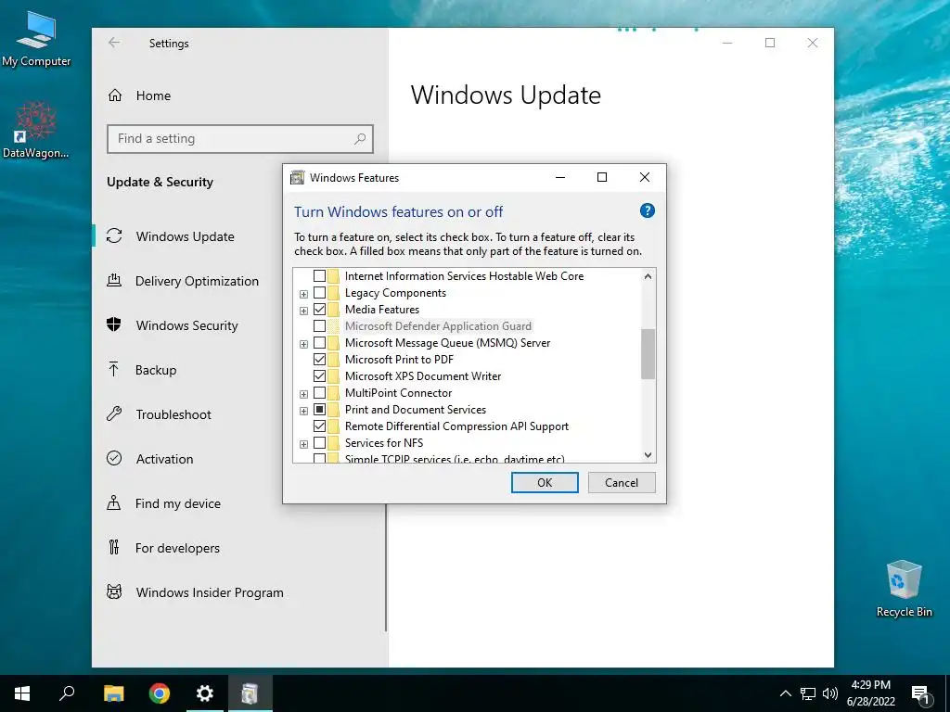Show hidden tray icons chevron
The height and width of the screenshot is (712, 950).
[x=785, y=693]
